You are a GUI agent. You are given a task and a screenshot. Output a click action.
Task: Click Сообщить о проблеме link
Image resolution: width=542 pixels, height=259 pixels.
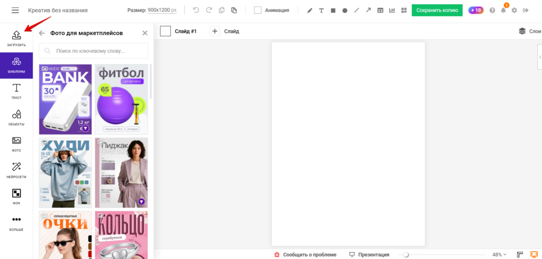[305, 255]
